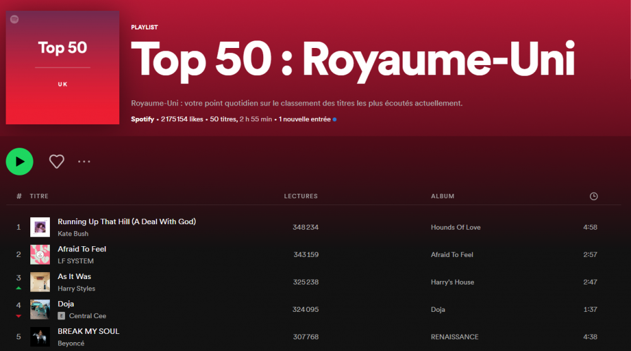This screenshot has height=351, width=631.
Task: Open Kate Bush artist link
Action: 73,234
